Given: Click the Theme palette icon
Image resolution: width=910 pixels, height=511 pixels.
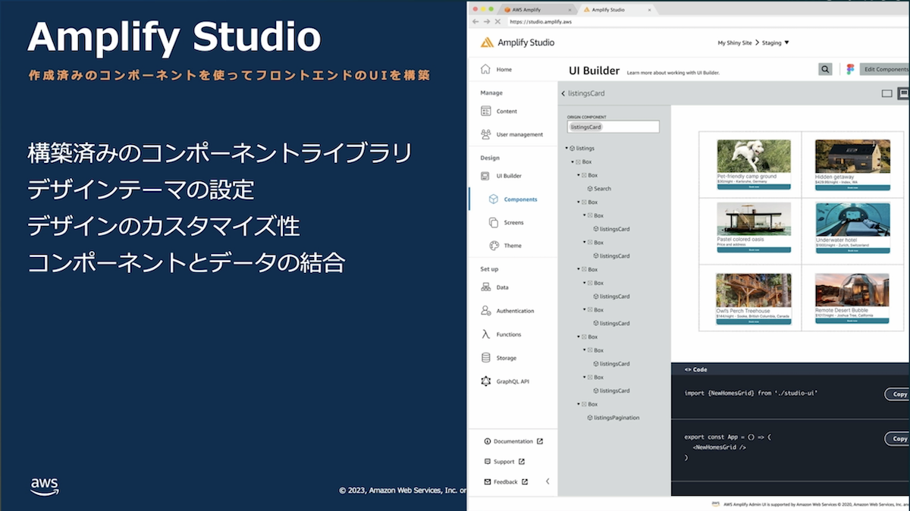Looking at the screenshot, I should click(x=494, y=246).
